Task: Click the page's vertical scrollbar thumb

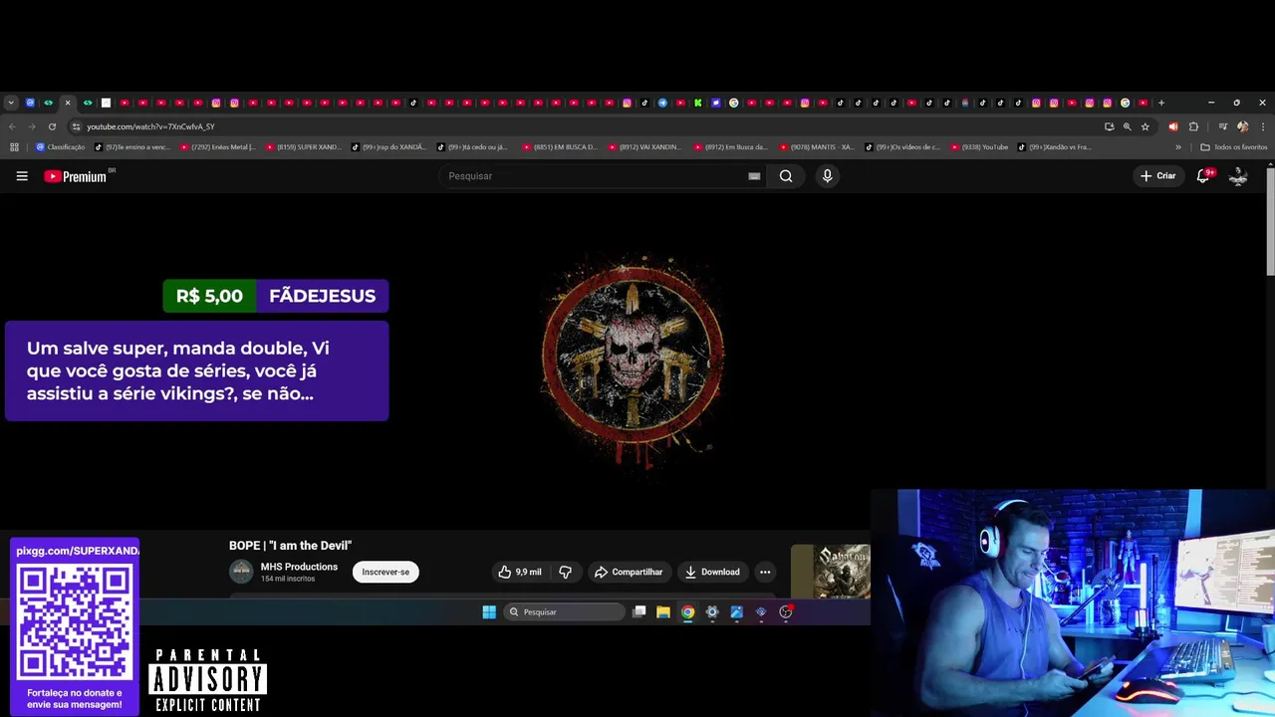Action: coord(1270,222)
